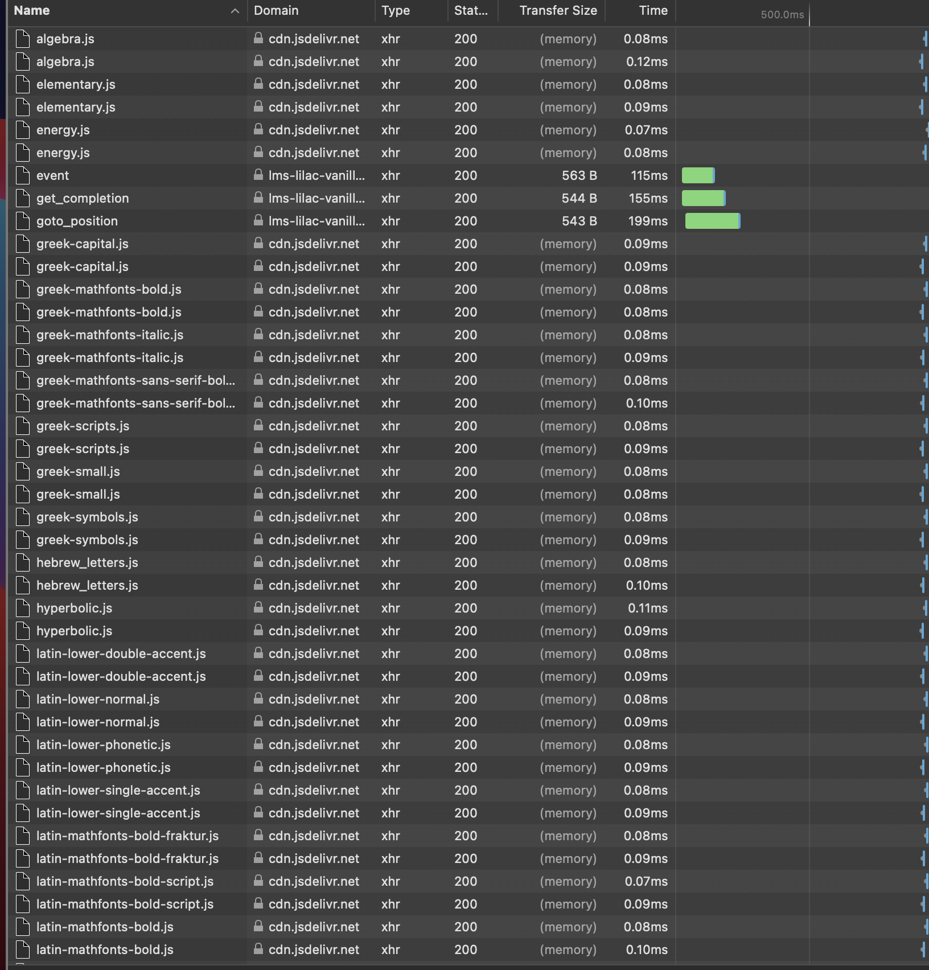The width and height of the screenshot is (929, 970).
Task: Click the file icon next to energy.js
Action: 22,130
